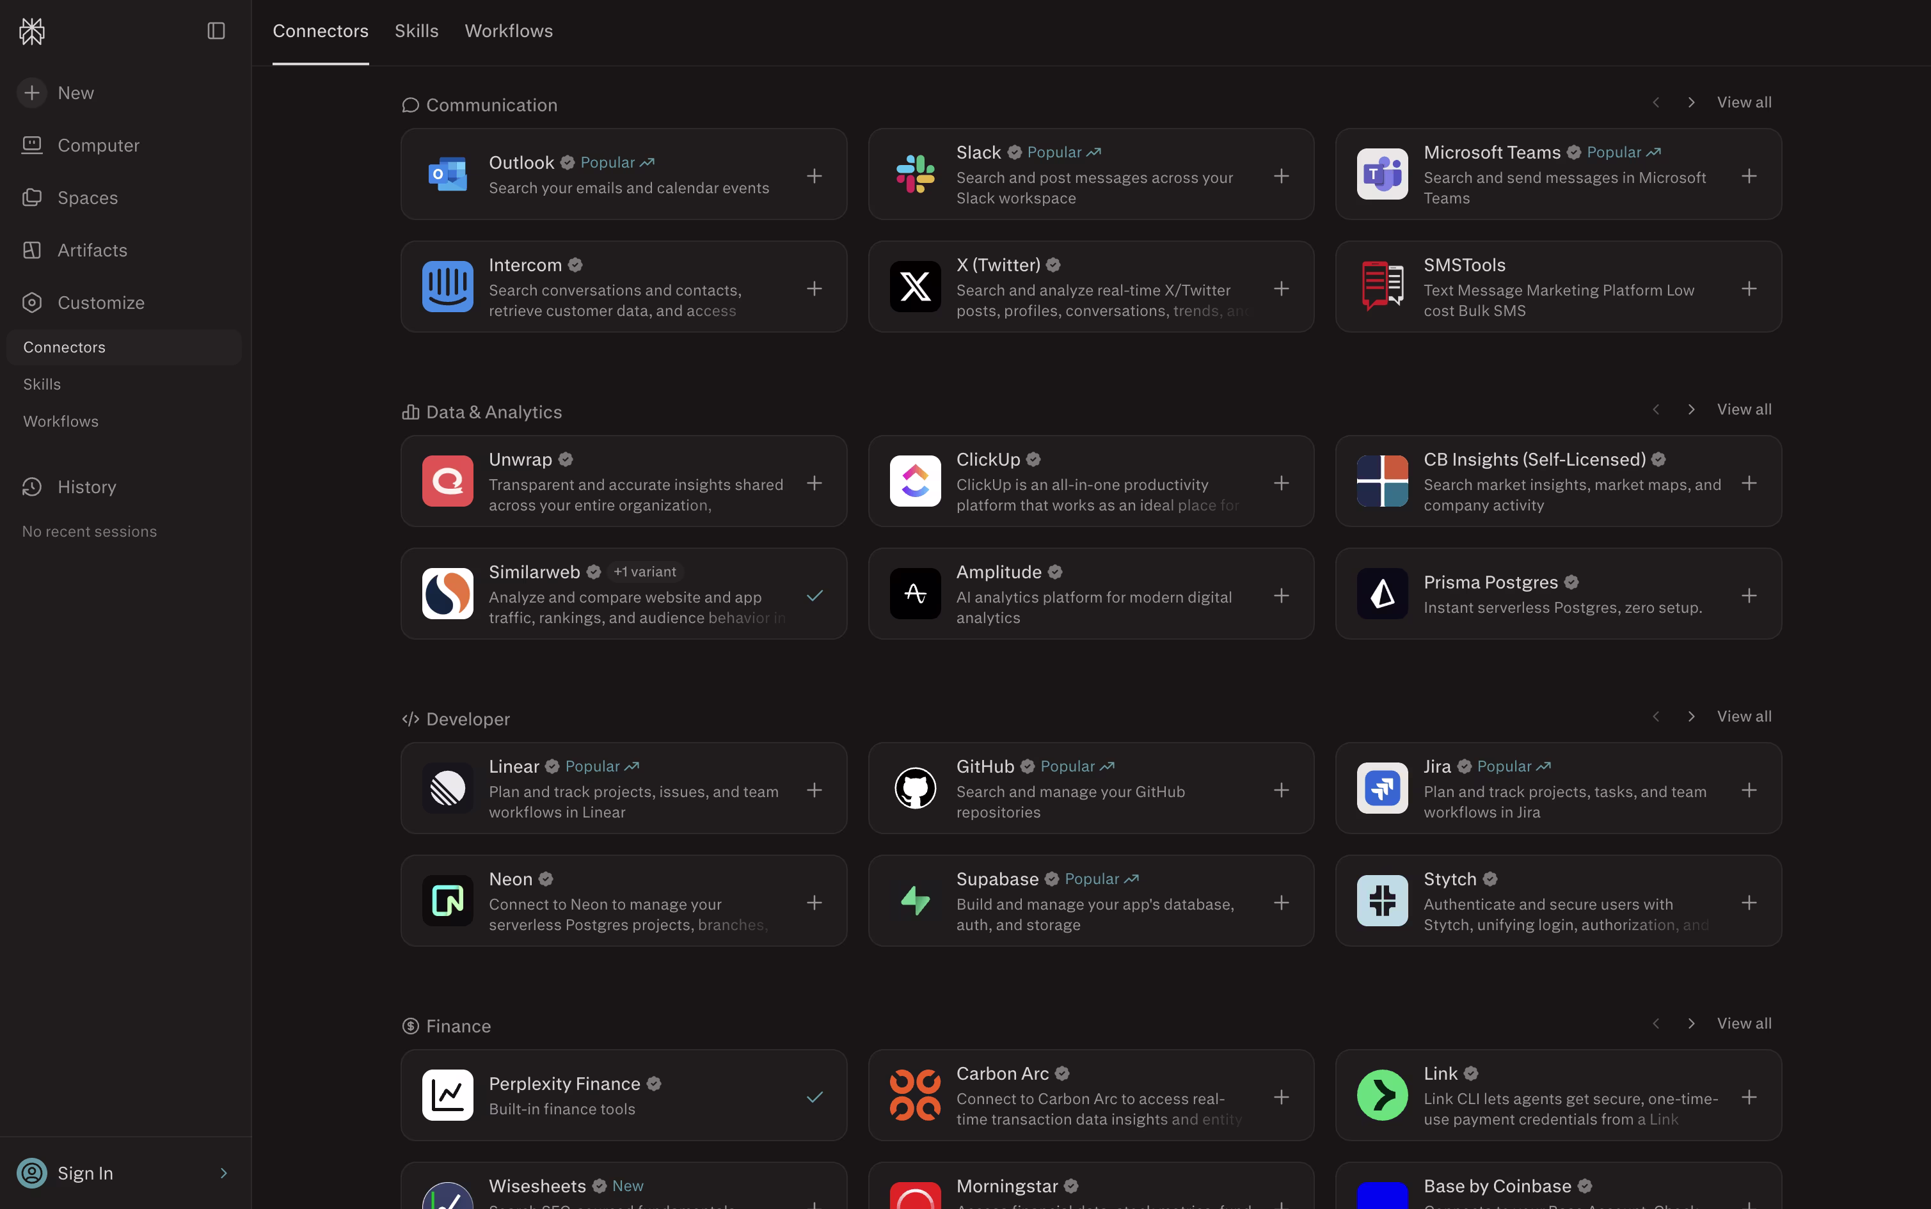Show next Finance connectors with right chevron
Screen dimensions: 1931x1209
point(1690,1023)
